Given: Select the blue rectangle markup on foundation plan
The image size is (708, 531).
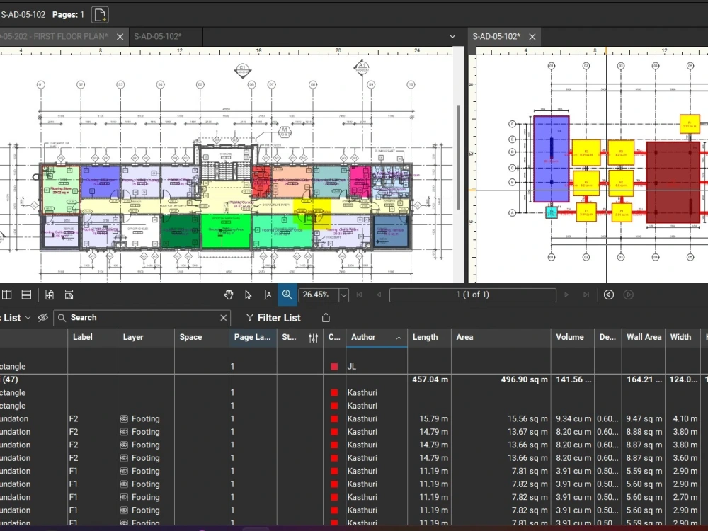Looking at the screenshot, I should (552, 159).
